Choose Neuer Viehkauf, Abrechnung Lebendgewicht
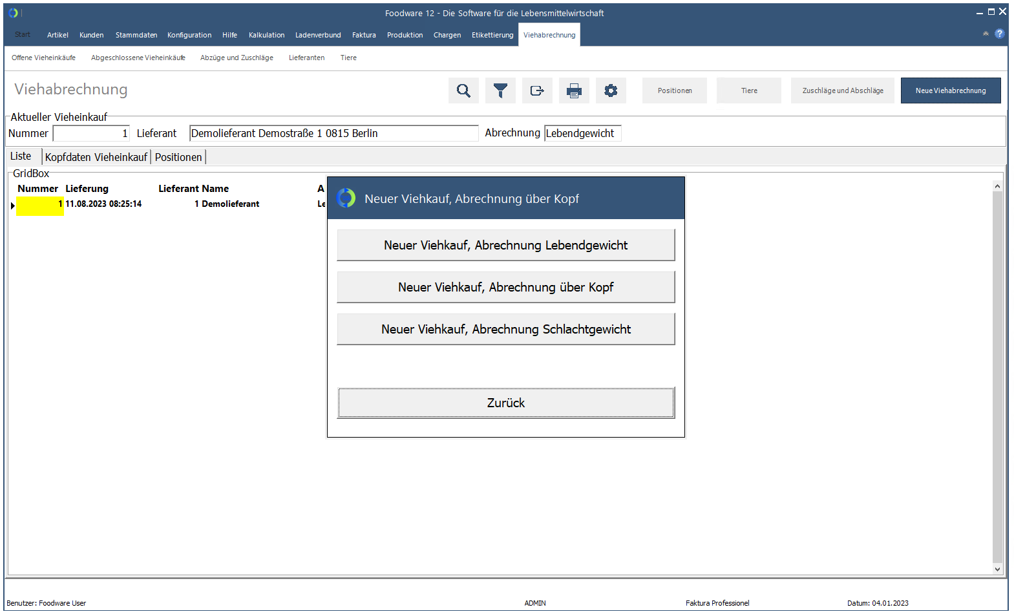Screen dimensions: 1014x616 point(505,245)
